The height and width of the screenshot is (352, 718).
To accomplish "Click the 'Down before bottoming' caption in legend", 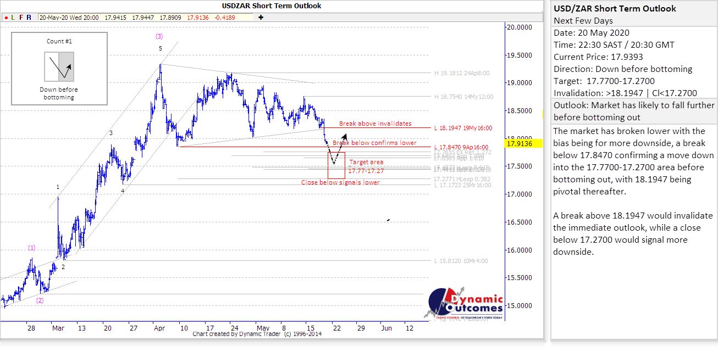I will point(59,93).
